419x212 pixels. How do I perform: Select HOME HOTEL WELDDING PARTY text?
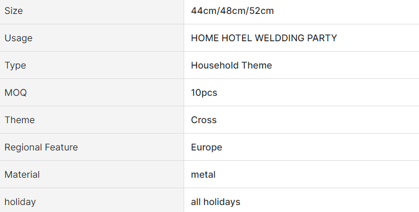264,38
